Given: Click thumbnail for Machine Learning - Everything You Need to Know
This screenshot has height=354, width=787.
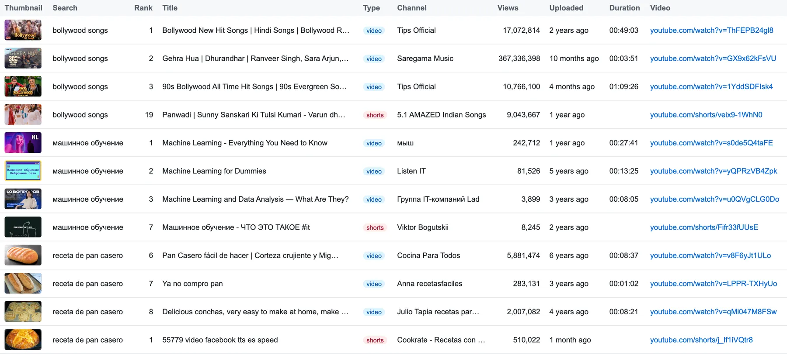Looking at the screenshot, I should [x=23, y=143].
